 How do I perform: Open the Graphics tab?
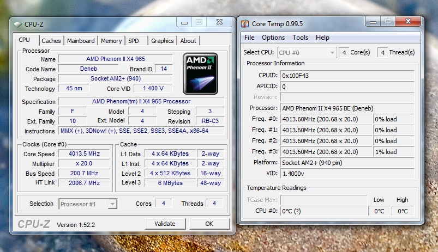(163, 41)
